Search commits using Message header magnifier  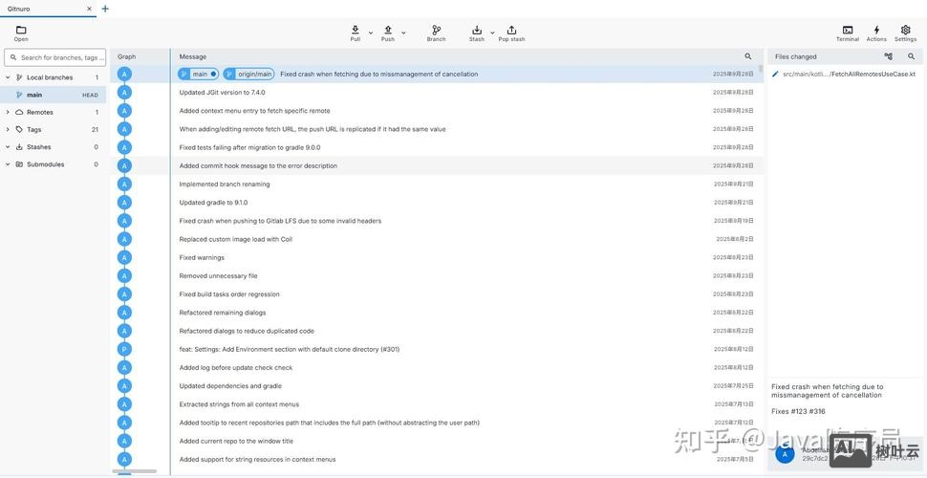(748, 56)
